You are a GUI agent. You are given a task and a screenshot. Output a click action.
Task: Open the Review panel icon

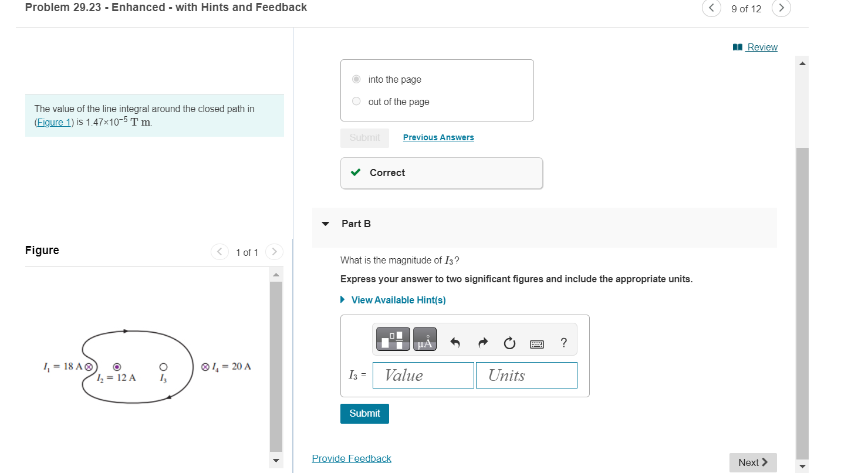click(737, 46)
